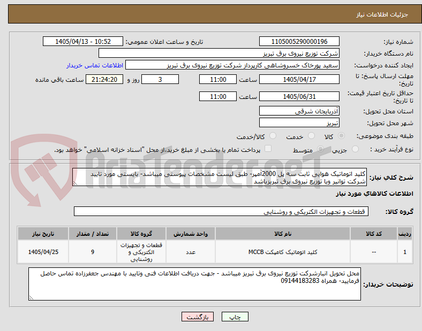The image size is (422, 331).
Task: Click the توضیحات خریدار label
Action: coord(388,284)
